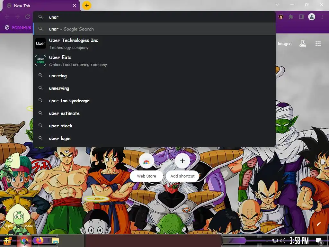Viewport: 329px width, 247px height.
Task: Open the Chrome profile avatar menu
Action: coord(312,17)
